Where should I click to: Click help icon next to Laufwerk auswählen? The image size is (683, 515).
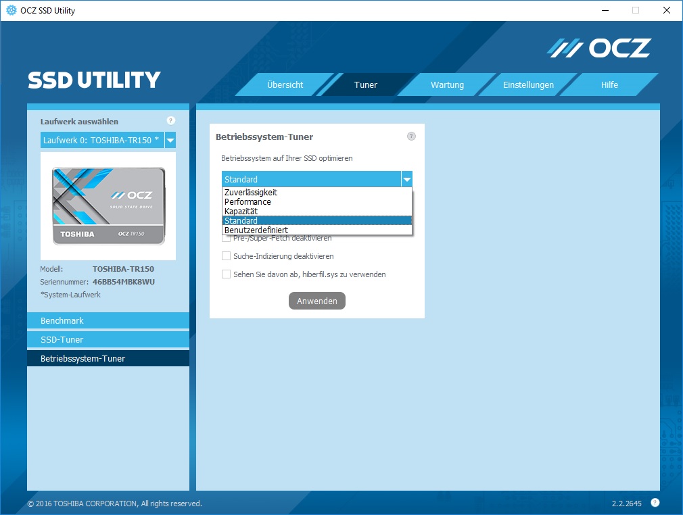tap(170, 121)
